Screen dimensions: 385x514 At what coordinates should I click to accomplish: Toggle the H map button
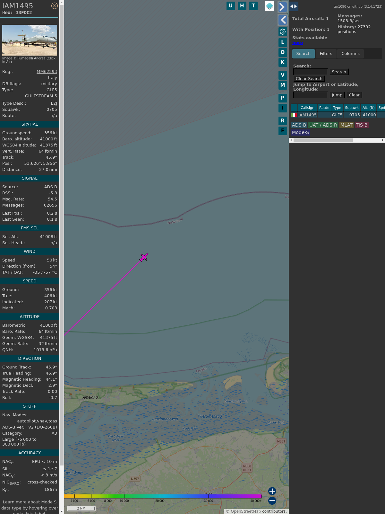(x=242, y=6)
